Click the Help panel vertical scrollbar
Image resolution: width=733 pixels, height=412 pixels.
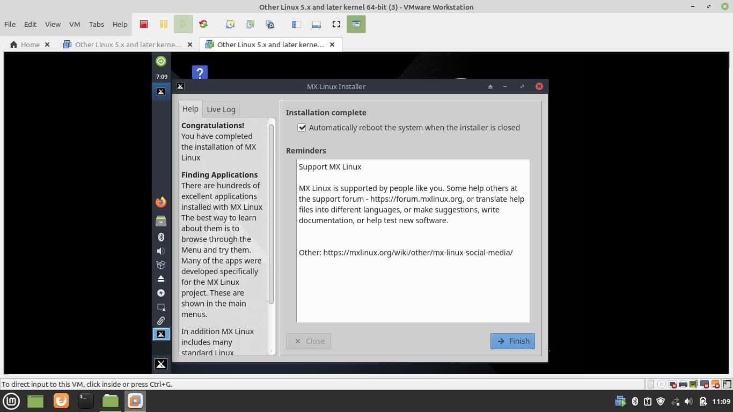coord(271,215)
